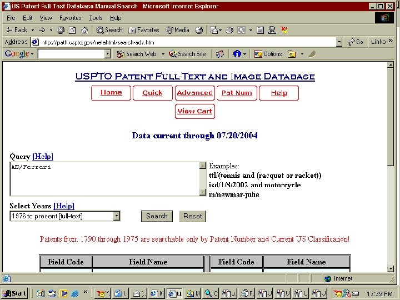Viewport: 400px width, 300px height.
Task: Open the Search pane in IE toolbar
Action: click(109, 30)
